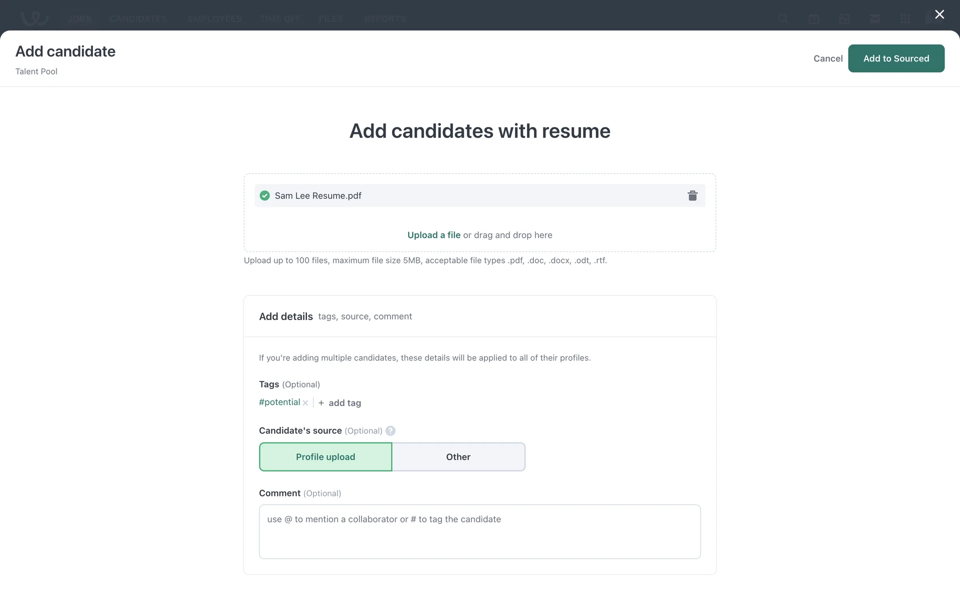Close the Add candidate dialog

click(x=939, y=14)
